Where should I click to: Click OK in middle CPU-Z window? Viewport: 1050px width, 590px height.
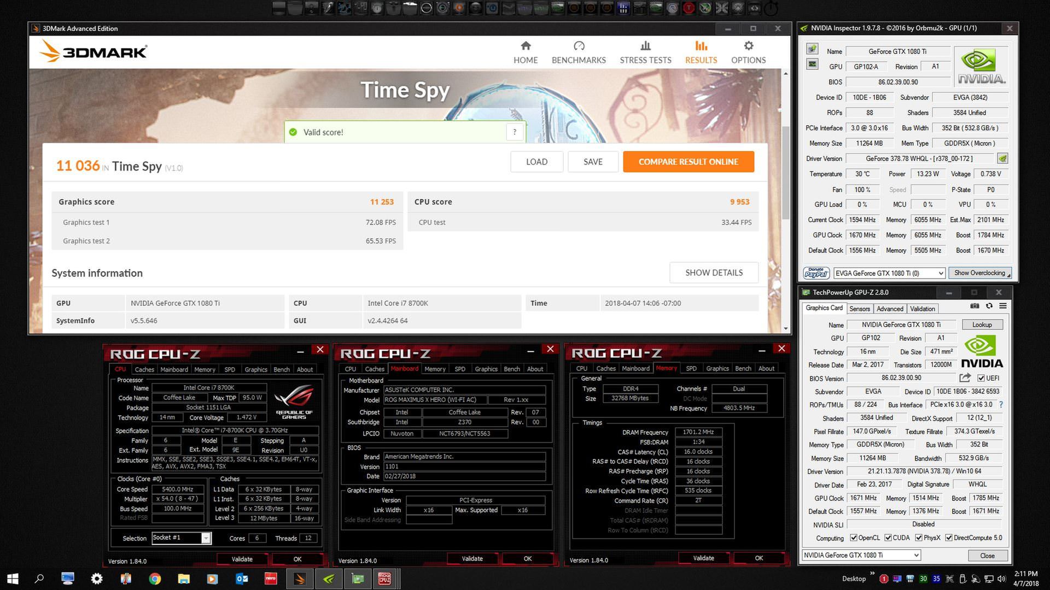click(527, 558)
